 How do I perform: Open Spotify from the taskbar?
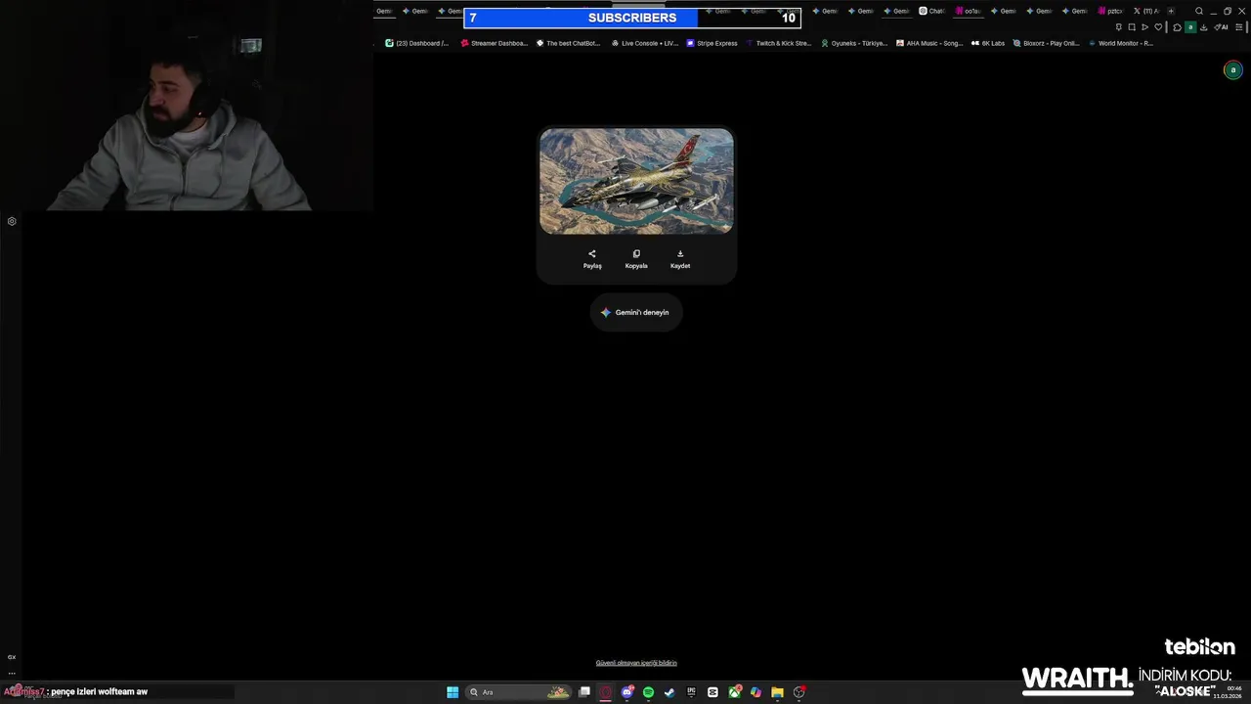(648, 692)
